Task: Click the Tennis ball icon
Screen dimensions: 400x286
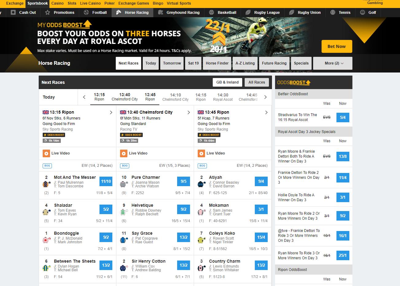Action: (333, 13)
